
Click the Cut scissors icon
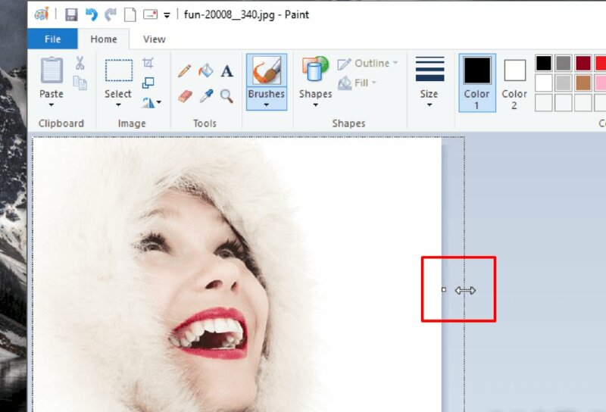(x=79, y=64)
